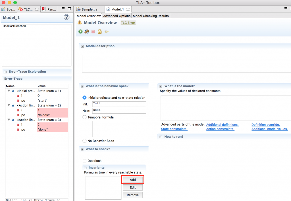
Task: Open the Model Checking Results tab
Action: pos(151,16)
